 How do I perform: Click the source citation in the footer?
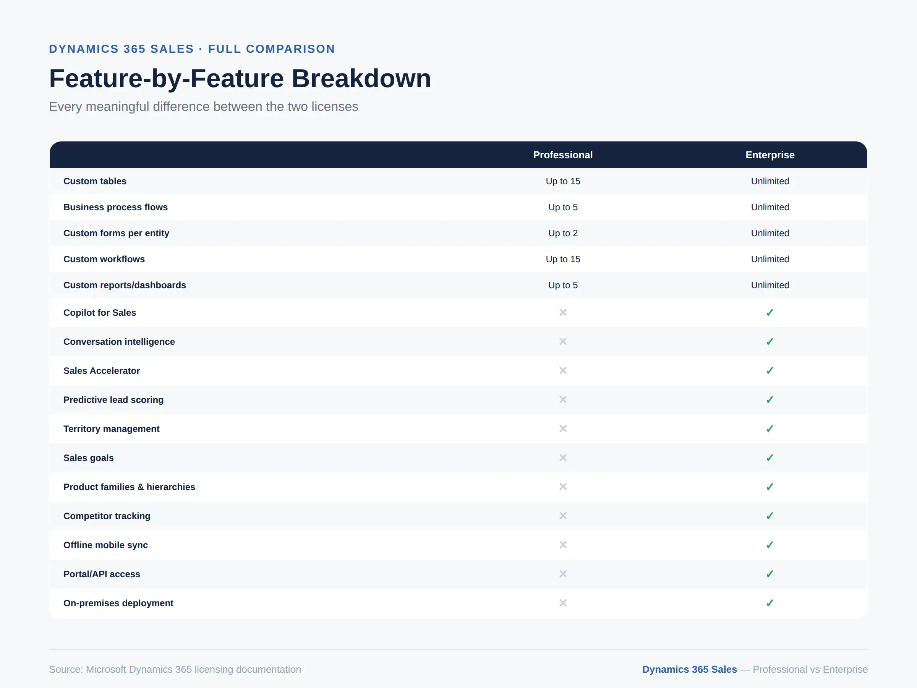[x=175, y=669]
